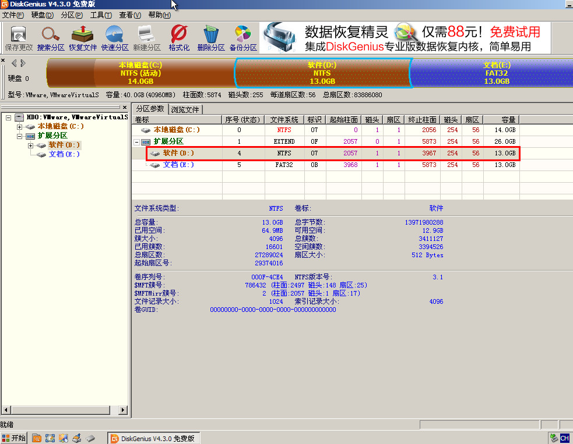Open the Windows 开始 Start button
The image size is (573, 444).
(x=14, y=438)
